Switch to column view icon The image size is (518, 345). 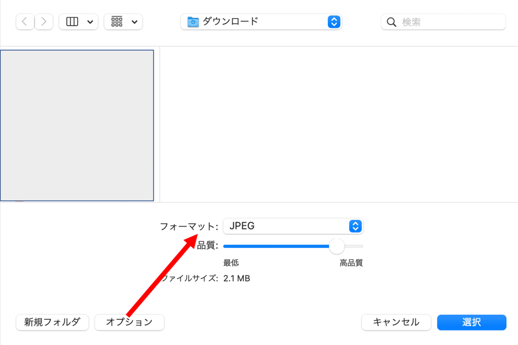coord(72,22)
